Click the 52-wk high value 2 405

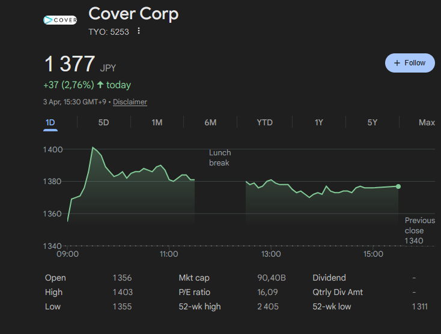point(268,306)
